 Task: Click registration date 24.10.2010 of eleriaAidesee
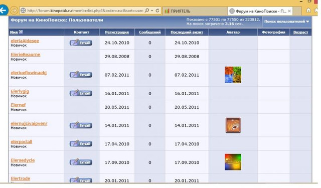pos(117,43)
